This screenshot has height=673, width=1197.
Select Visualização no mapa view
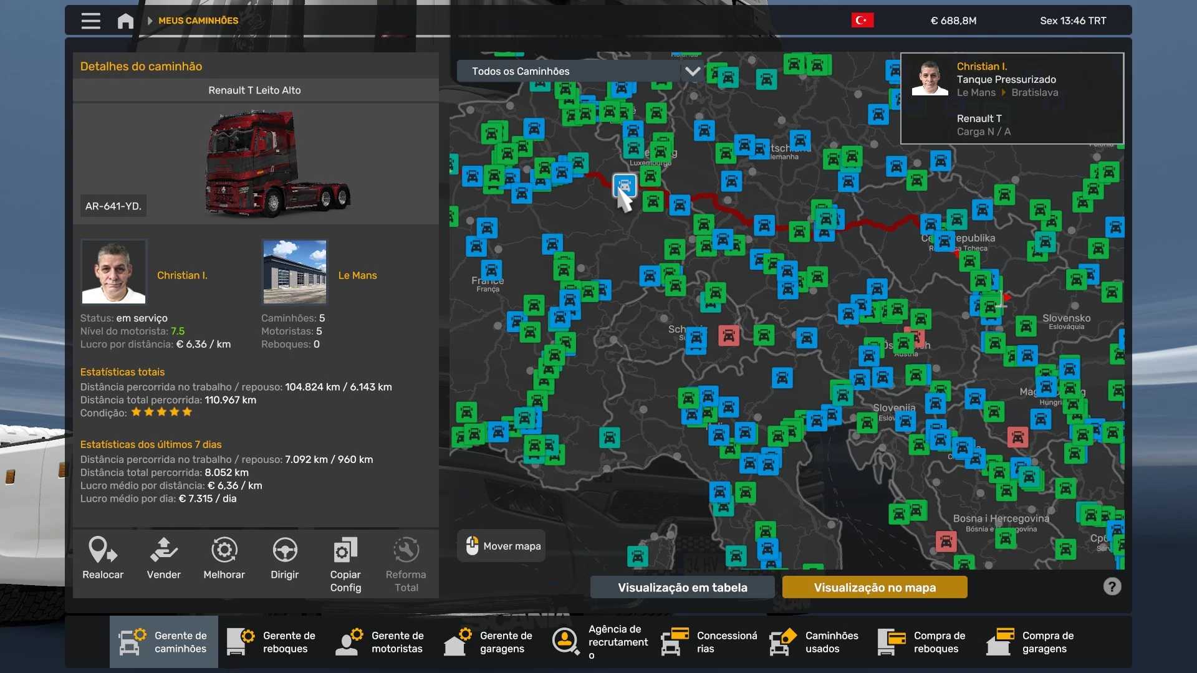(x=874, y=587)
